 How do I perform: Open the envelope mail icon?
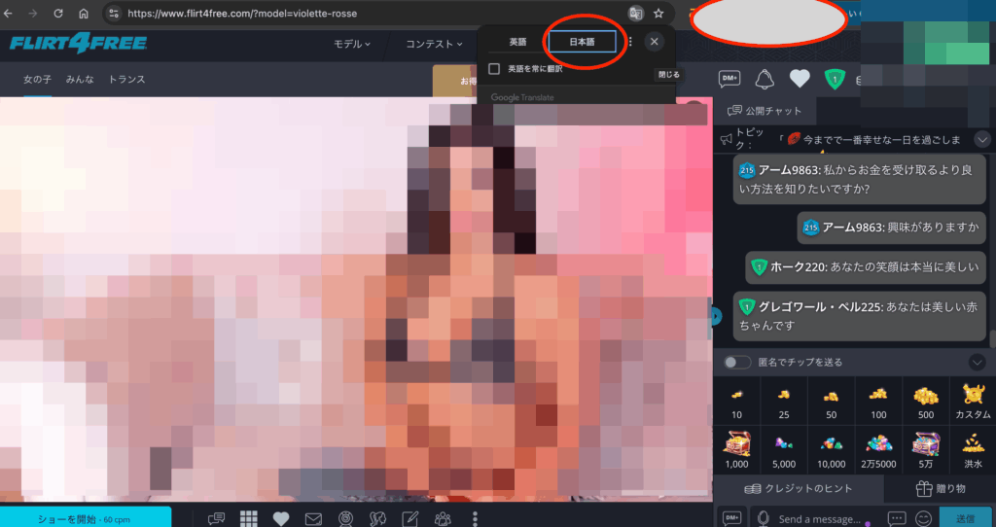coord(313,519)
